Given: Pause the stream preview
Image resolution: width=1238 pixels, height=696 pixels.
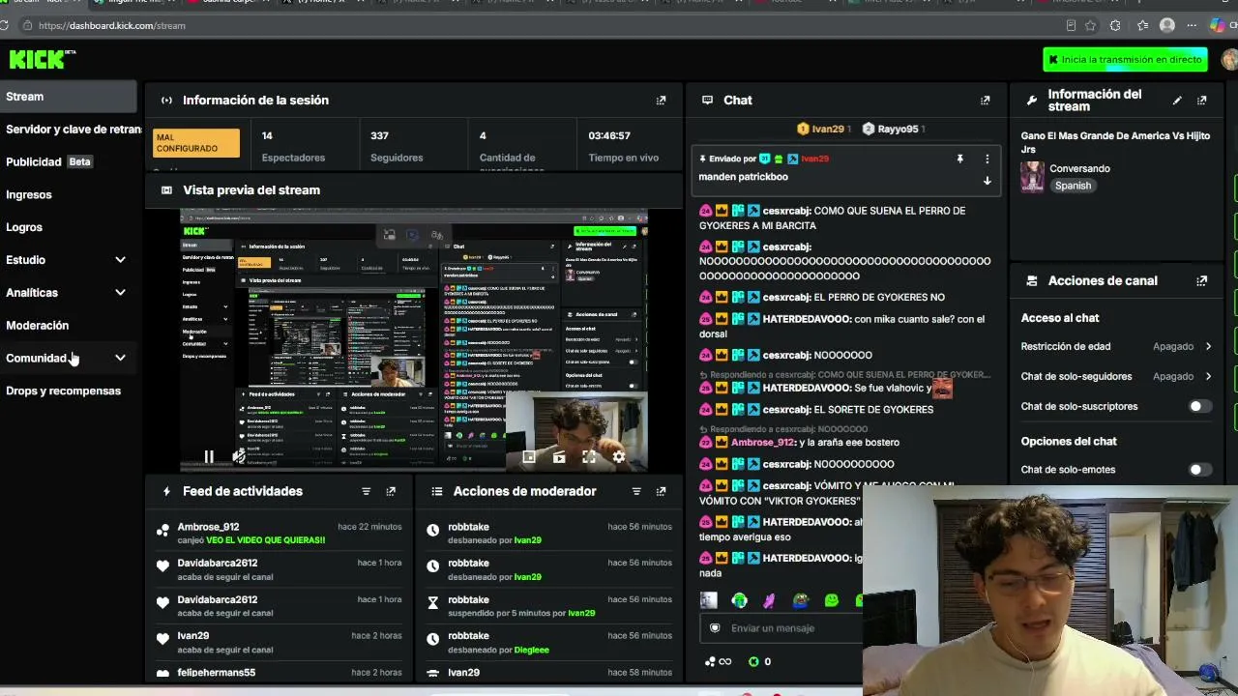Looking at the screenshot, I should tap(209, 456).
